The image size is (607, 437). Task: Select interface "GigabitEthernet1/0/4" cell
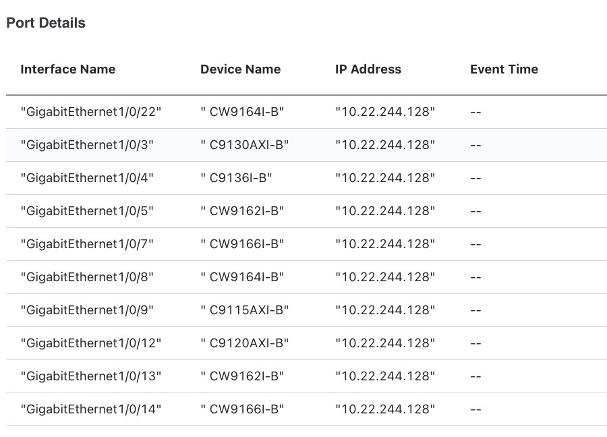(87, 178)
